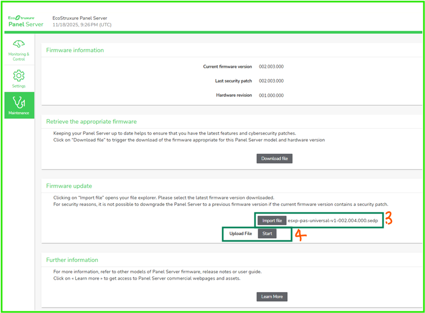Click the Learn More button
Viewport: 425px width, 313px height.
[x=272, y=297]
